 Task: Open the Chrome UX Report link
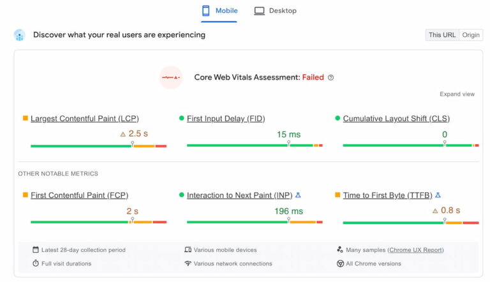pos(415,250)
